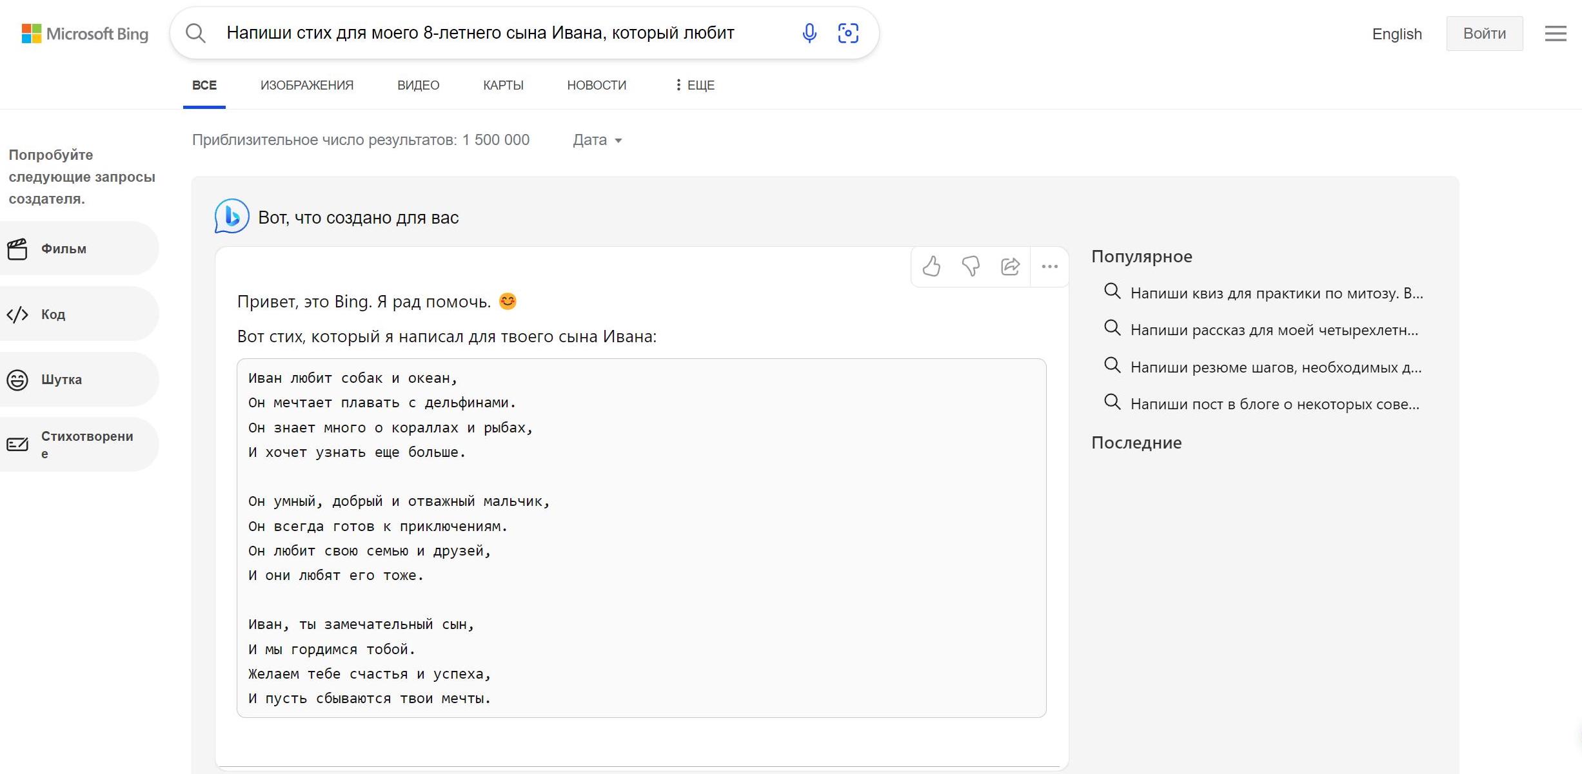Click popular query about квиз по митозу

pos(1276,293)
